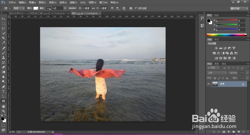Select the 背景 layer thumbnail
250x135 pixels.
pos(215,84)
